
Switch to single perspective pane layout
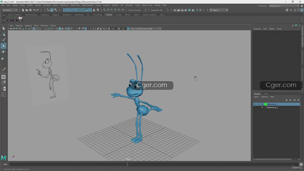[3, 77]
